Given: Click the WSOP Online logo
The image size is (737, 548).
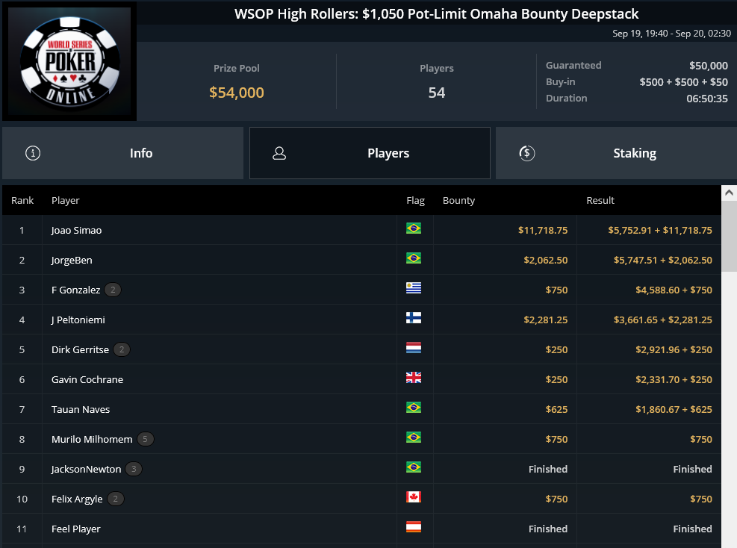Looking at the screenshot, I should 69,61.
